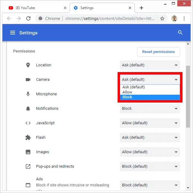This screenshot has width=193, height=193.
Task: Click the Reset permissions button
Action: pyautogui.click(x=158, y=52)
